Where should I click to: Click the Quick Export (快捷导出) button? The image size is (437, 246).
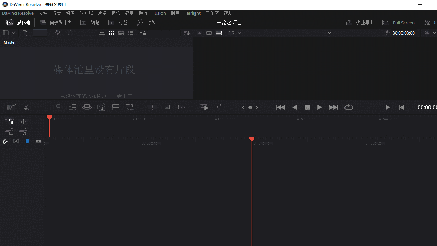(360, 23)
